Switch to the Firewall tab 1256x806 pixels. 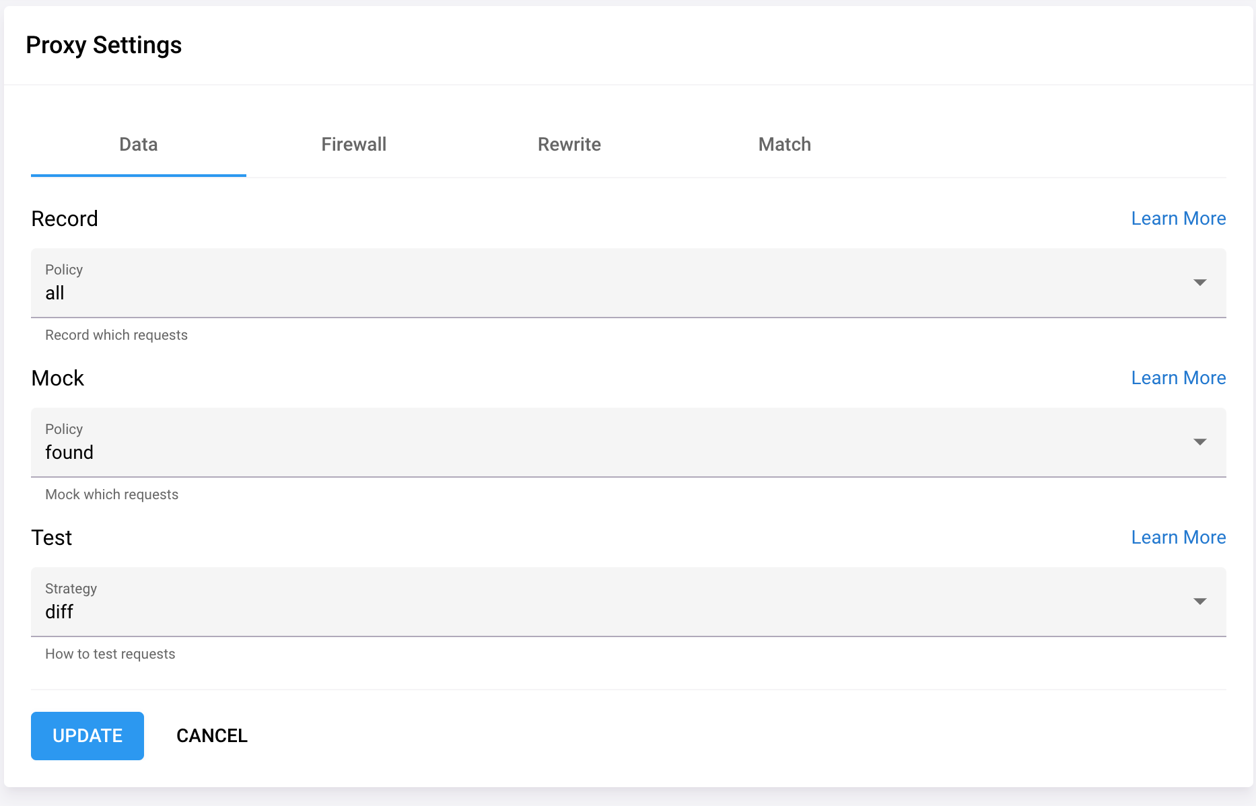coord(353,144)
